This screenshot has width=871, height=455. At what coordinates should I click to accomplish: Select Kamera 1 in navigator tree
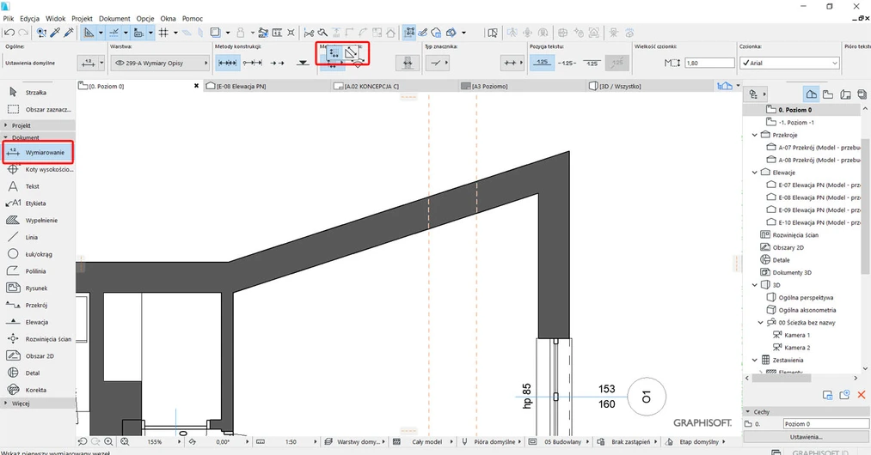tap(796, 335)
